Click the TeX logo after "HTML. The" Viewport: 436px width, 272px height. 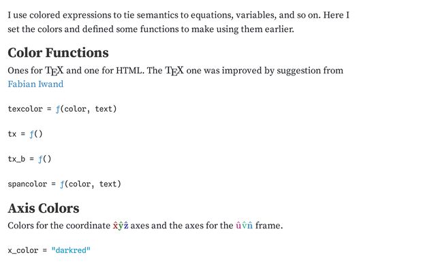click(x=174, y=71)
